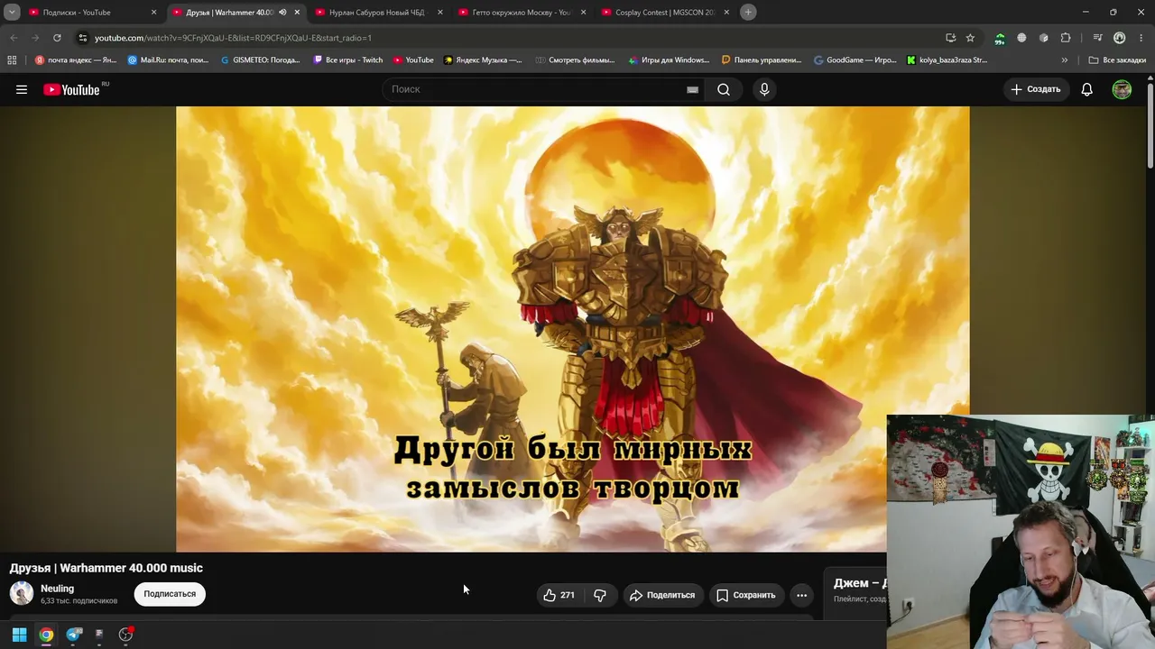
Task: Show hidden bookmarks with the chevron
Action: [x=1065, y=60]
